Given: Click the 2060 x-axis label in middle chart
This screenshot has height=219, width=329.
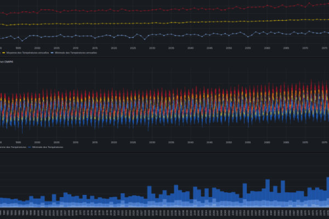Looking at the screenshot, I should click(x=267, y=142).
